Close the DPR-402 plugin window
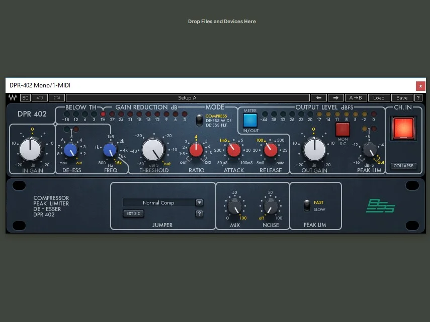 [420, 86]
